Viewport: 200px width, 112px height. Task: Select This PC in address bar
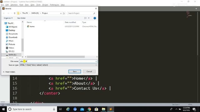pyautogui.click(x=25, y=13)
